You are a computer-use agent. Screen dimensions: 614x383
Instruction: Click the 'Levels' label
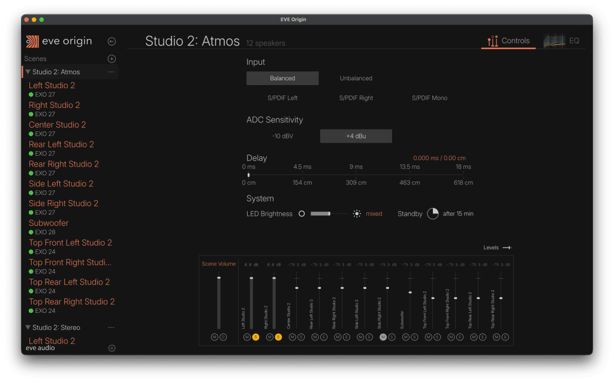[491, 248]
